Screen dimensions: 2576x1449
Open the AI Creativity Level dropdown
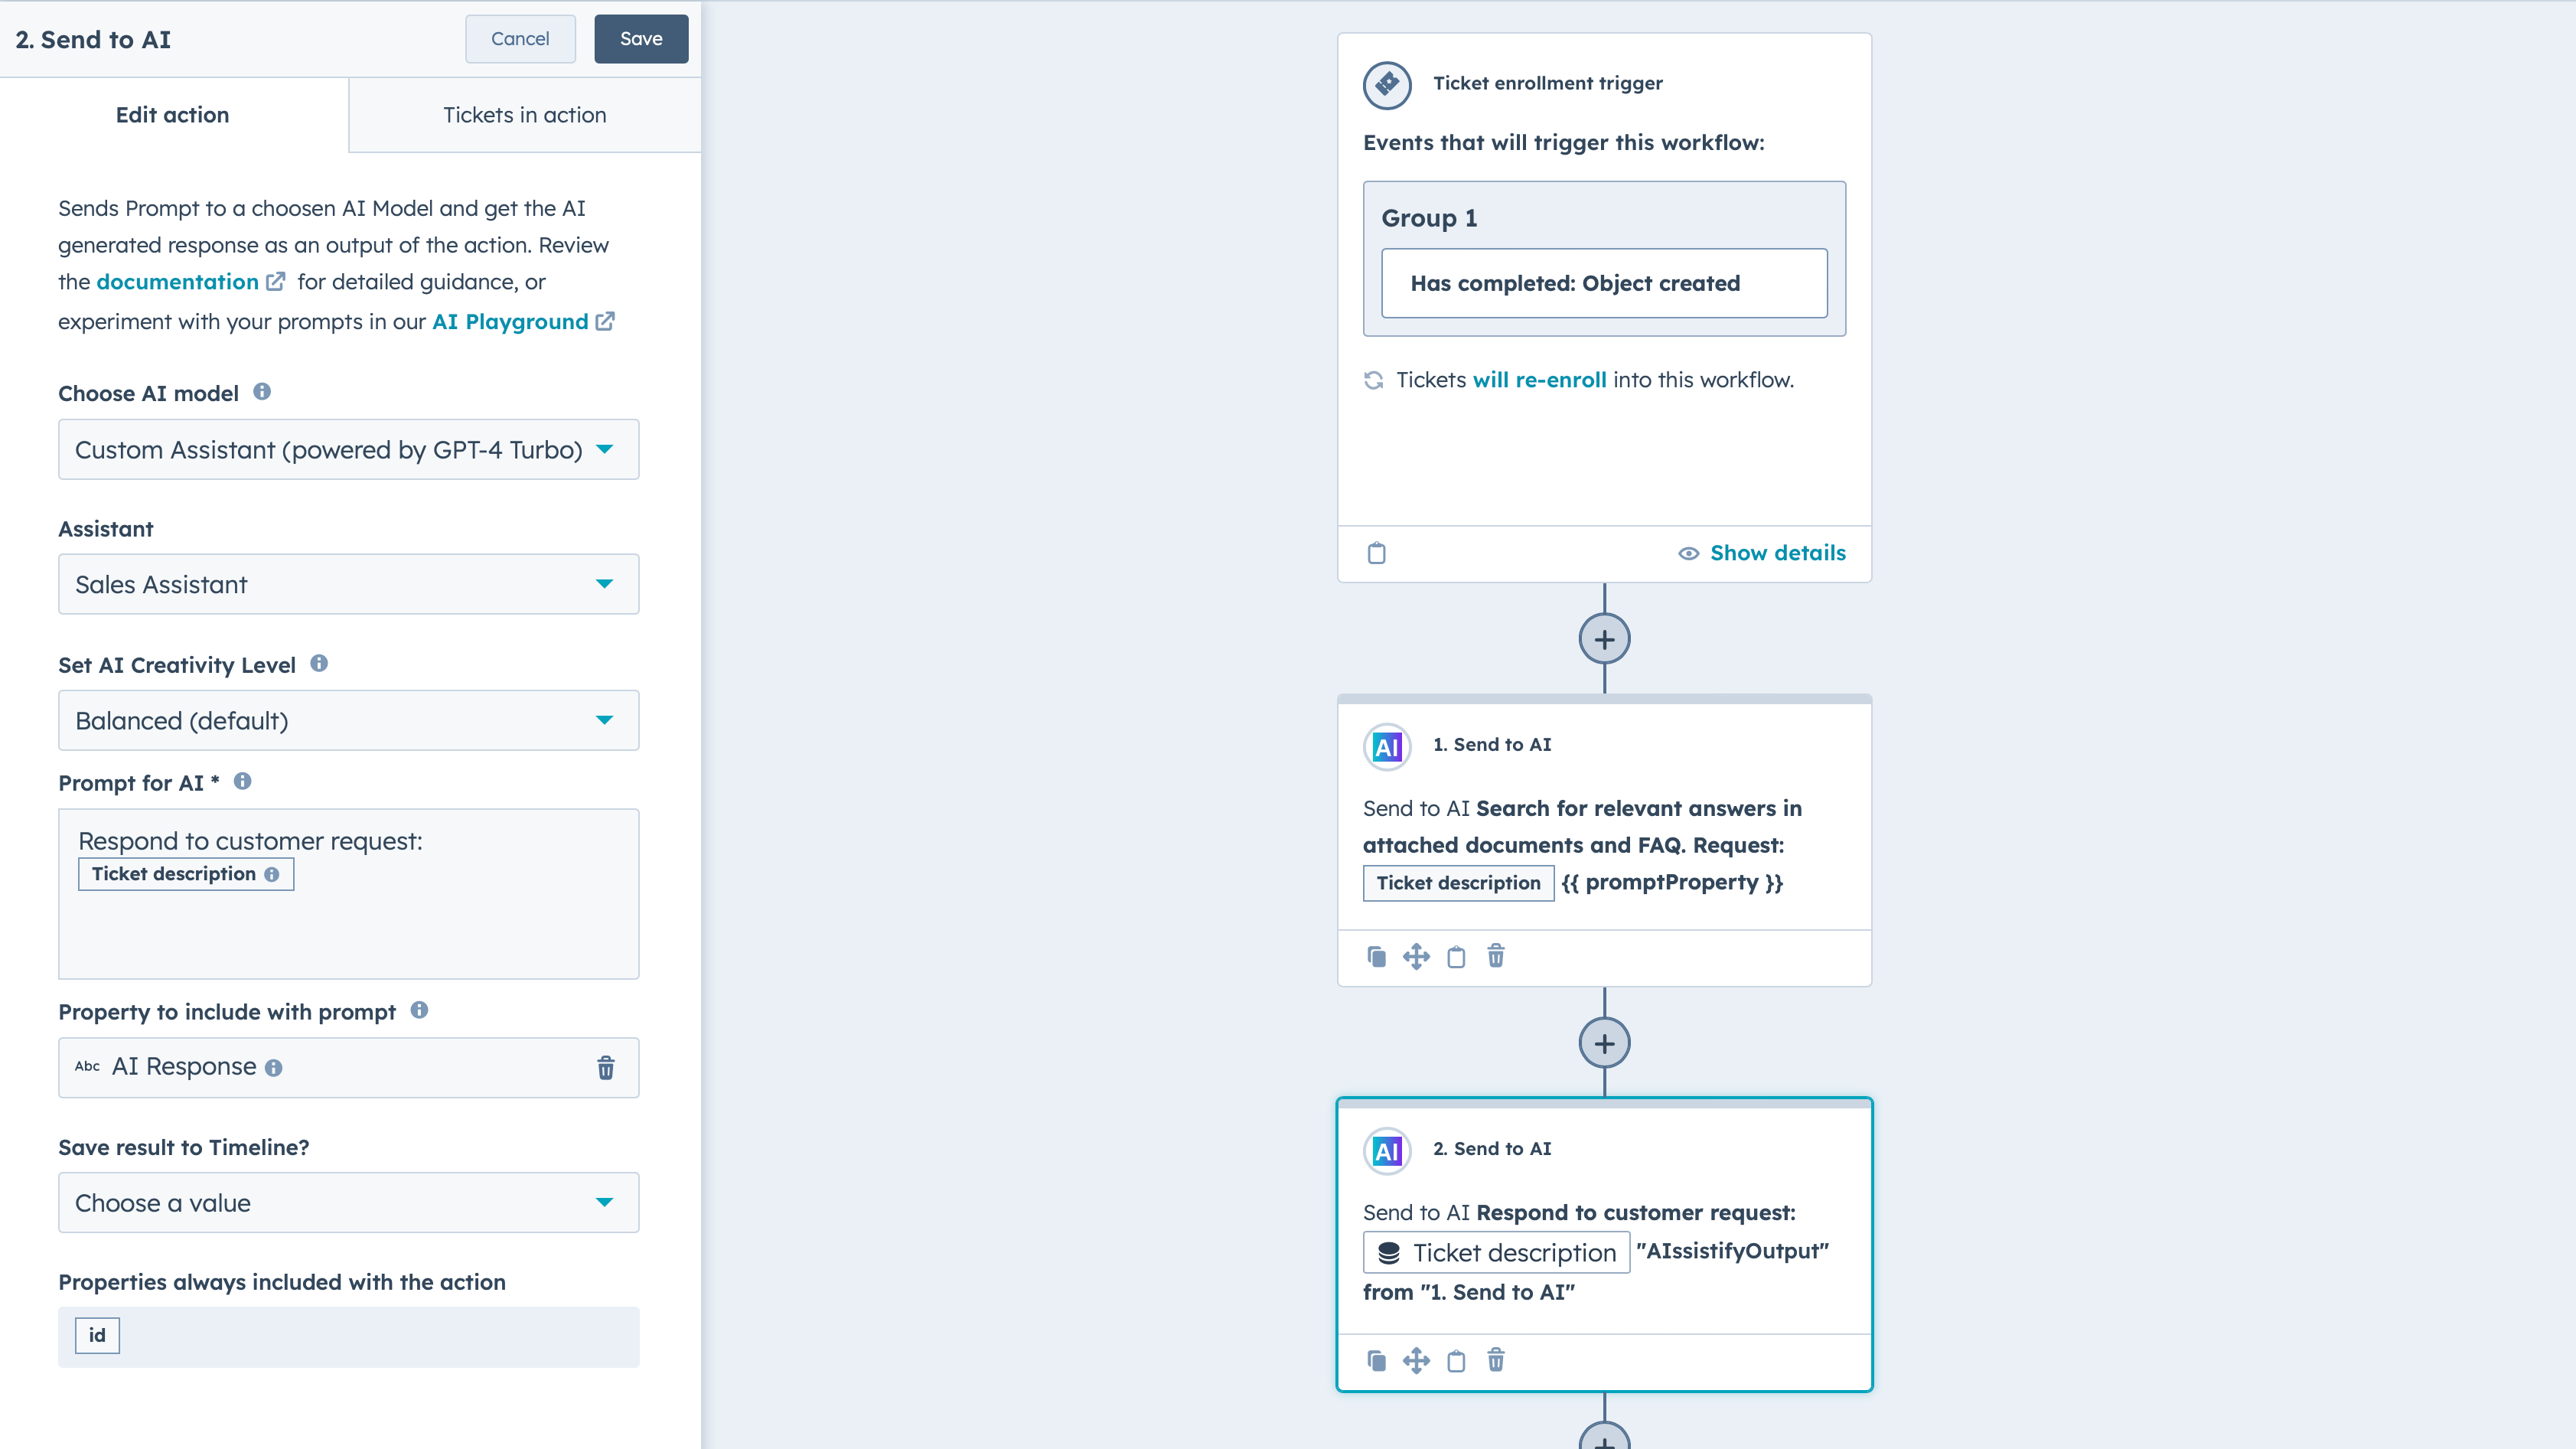(348, 720)
